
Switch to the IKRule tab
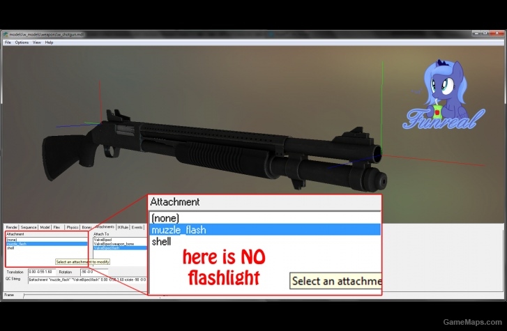click(123, 227)
